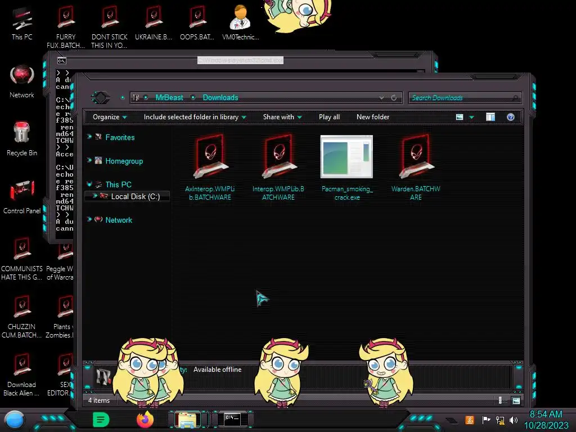Select Favorites in navigation pane

[x=120, y=137]
